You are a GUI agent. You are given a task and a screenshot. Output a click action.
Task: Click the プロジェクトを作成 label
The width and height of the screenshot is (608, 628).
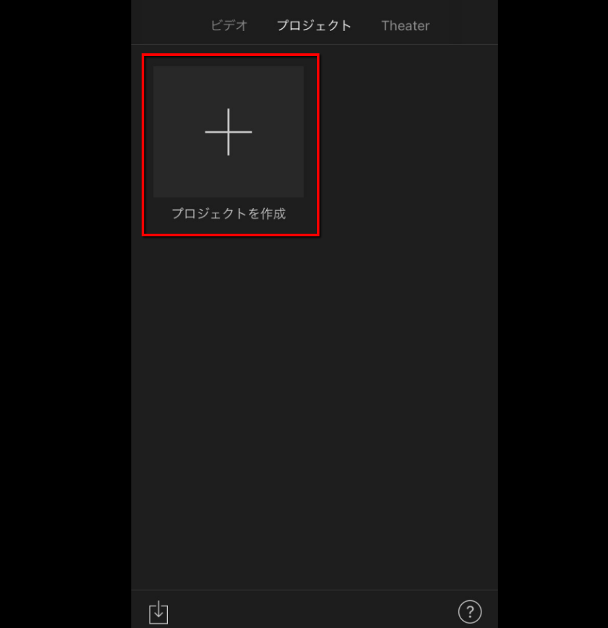tap(229, 213)
